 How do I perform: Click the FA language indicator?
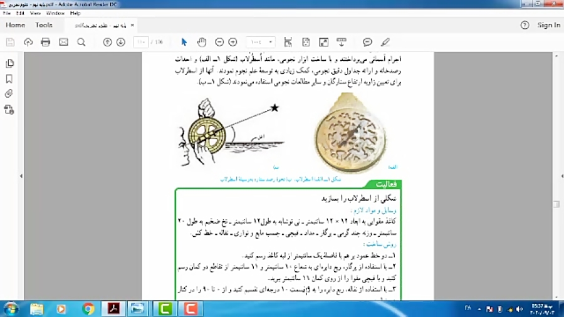click(467, 308)
